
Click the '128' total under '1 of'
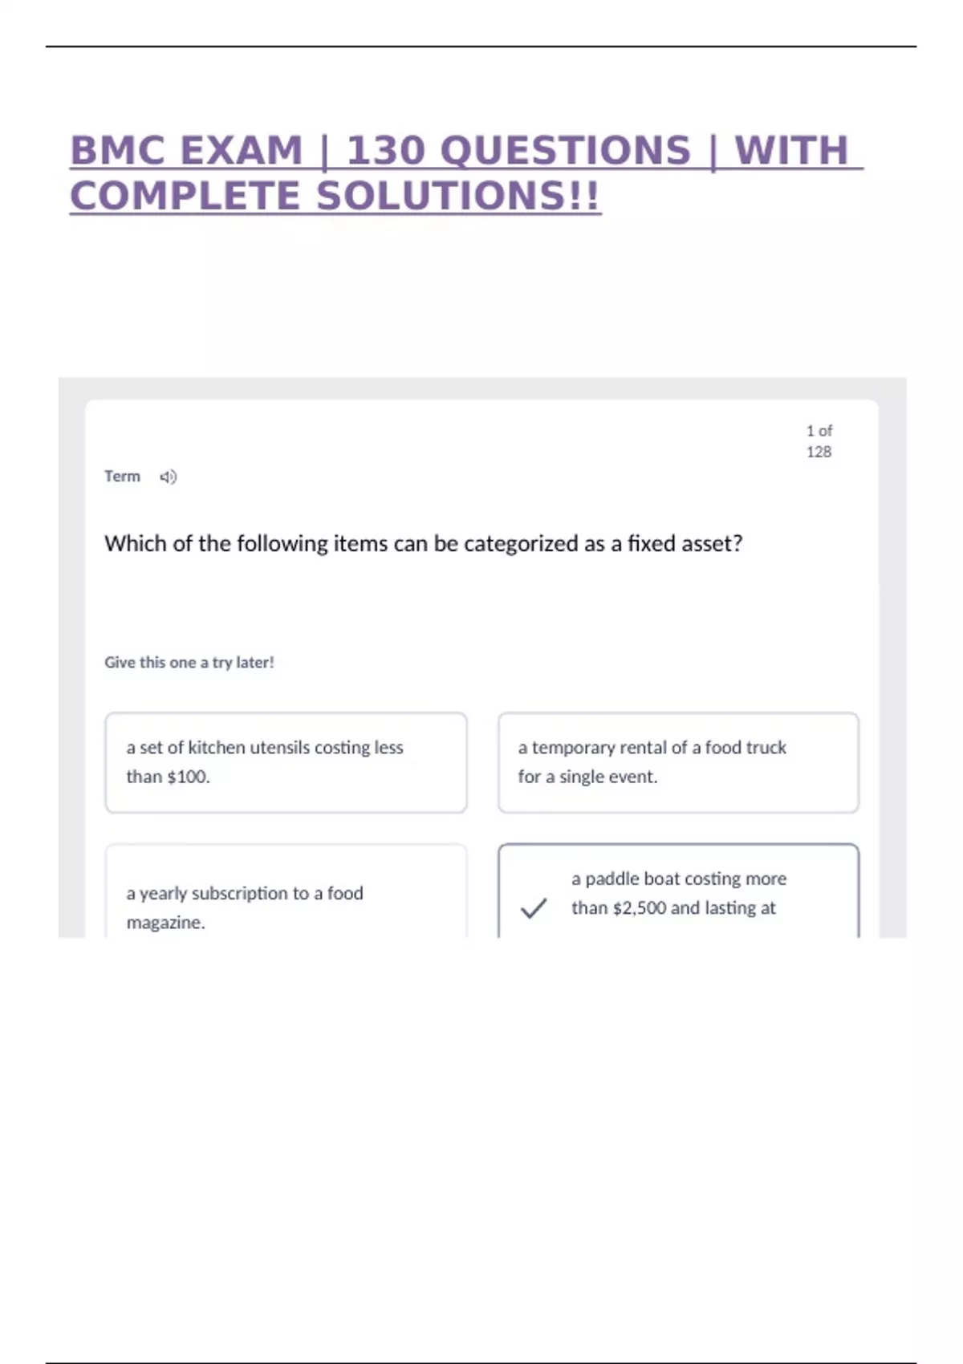(x=819, y=452)
